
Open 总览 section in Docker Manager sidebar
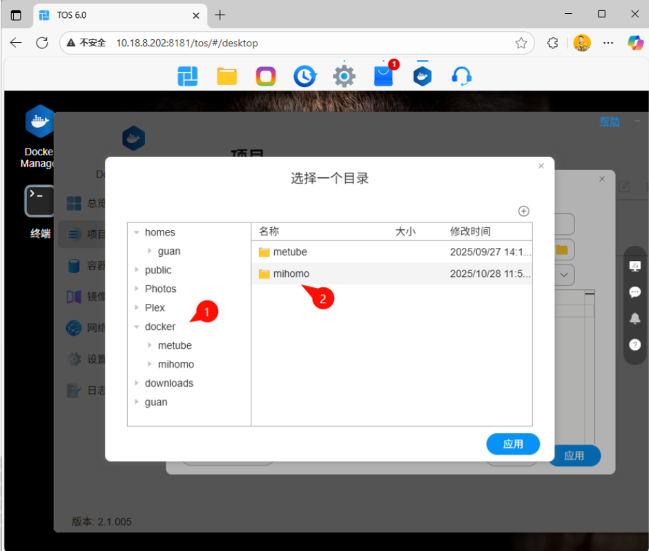click(x=86, y=203)
